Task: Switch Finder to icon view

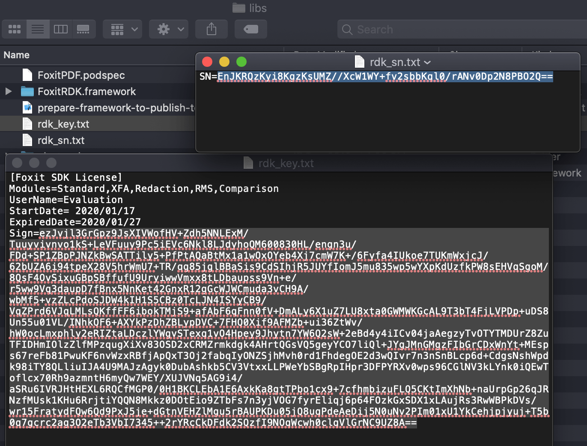Action: [x=15, y=29]
